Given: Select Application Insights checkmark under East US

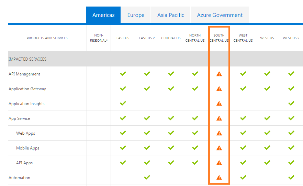Looking at the screenshot, I should pos(123,103).
